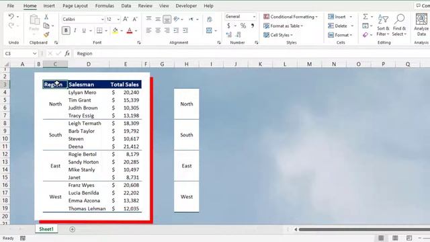The image size is (430, 242).
Task: Add a new sheet with plus button
Action: click(x=72, y=229)
